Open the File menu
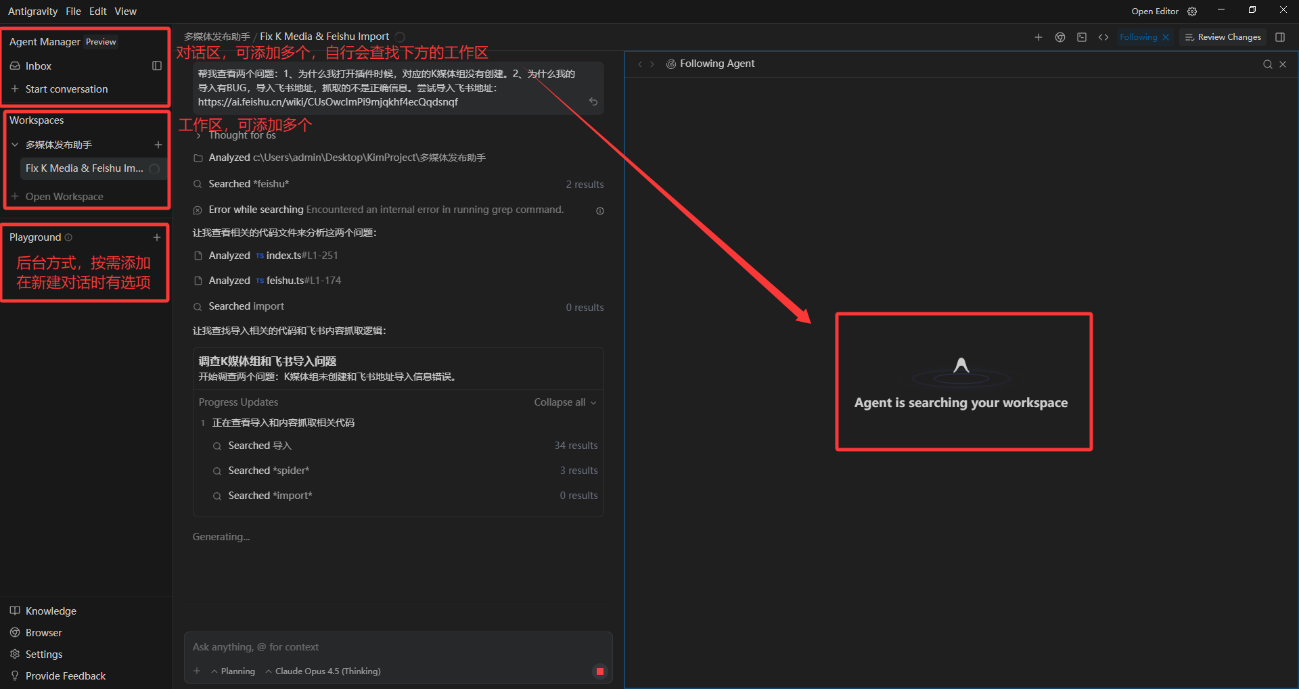Screen dimensions: 1299x689 (74, 11)
